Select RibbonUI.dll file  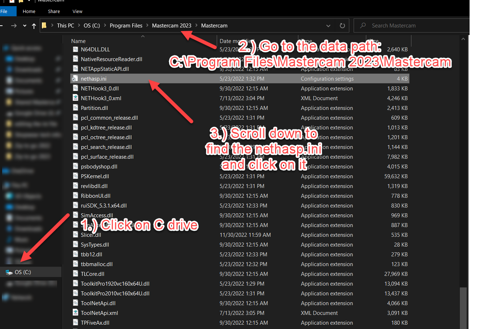[96, 196]
